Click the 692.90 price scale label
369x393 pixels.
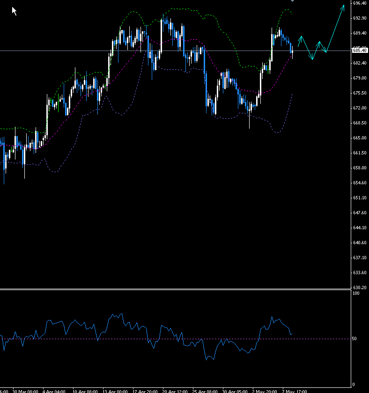coord(360,18)
